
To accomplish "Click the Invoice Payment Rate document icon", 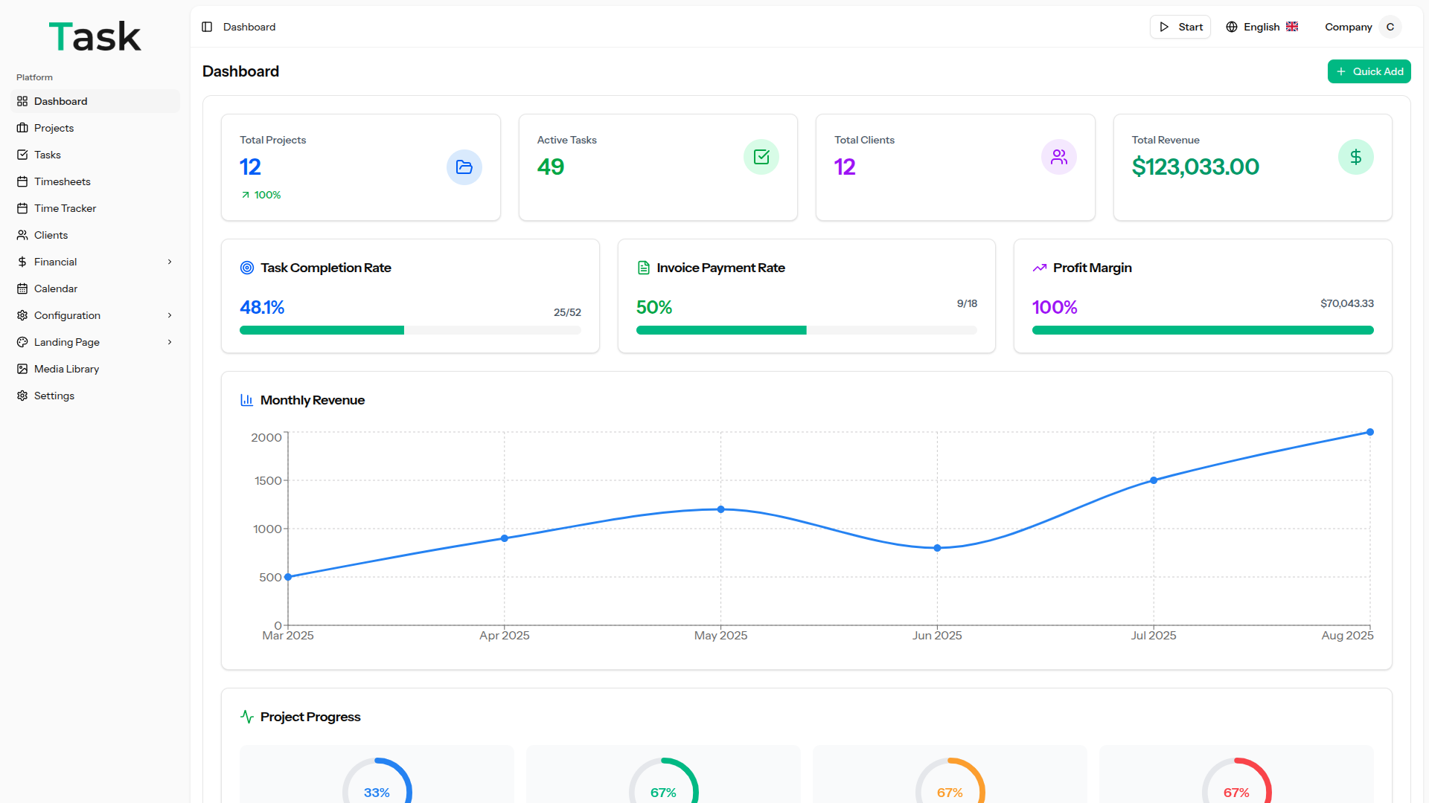I will point(644,268).
